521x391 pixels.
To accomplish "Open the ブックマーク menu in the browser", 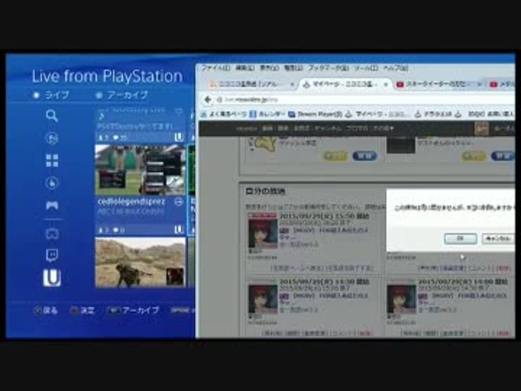I will 328,68.
